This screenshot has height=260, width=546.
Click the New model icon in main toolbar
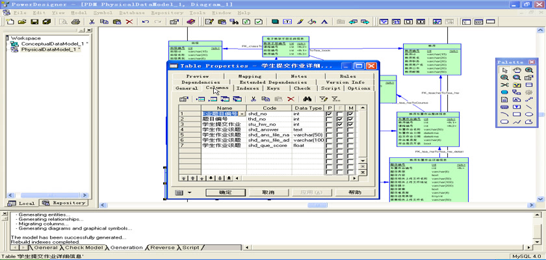point(10,21)
